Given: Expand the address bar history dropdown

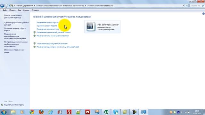Looking at the screenshot, I should coord(183,6).
